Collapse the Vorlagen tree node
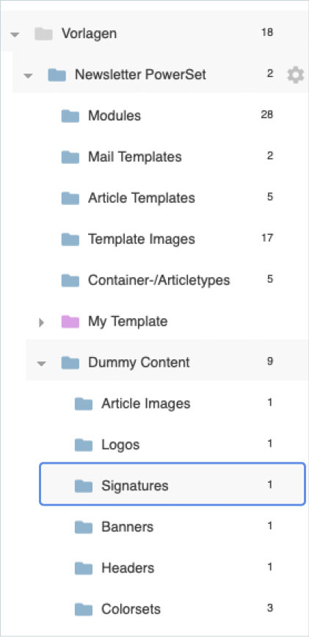The image size is (309, 637). [15, 35]
